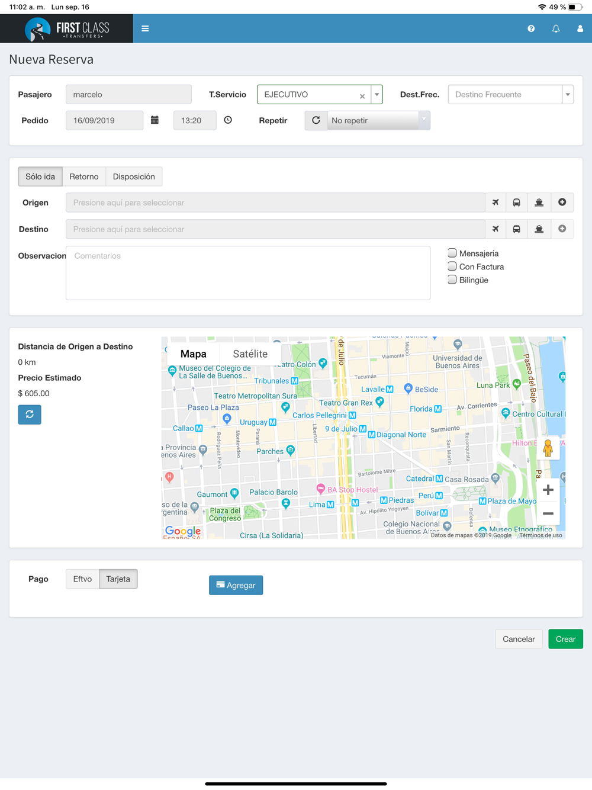Select bus terminal icon for Destino
The image size is (592, 790).
coord(517,229)
